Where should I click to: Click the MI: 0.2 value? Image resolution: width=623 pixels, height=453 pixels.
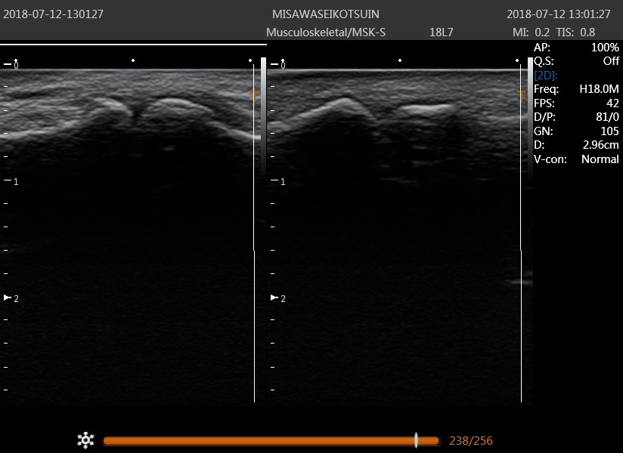[532, 32]
